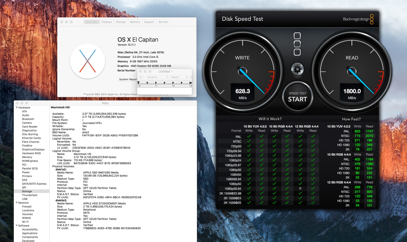Click the three squares icon between gauges
This screenshot has width=407, height=242.
click(x=297, y=44)
